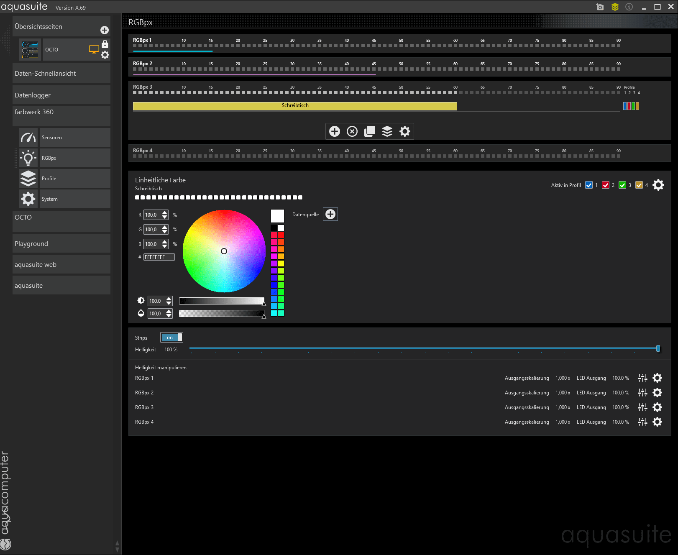Delete the selected controller with X icon

point(352,131)
